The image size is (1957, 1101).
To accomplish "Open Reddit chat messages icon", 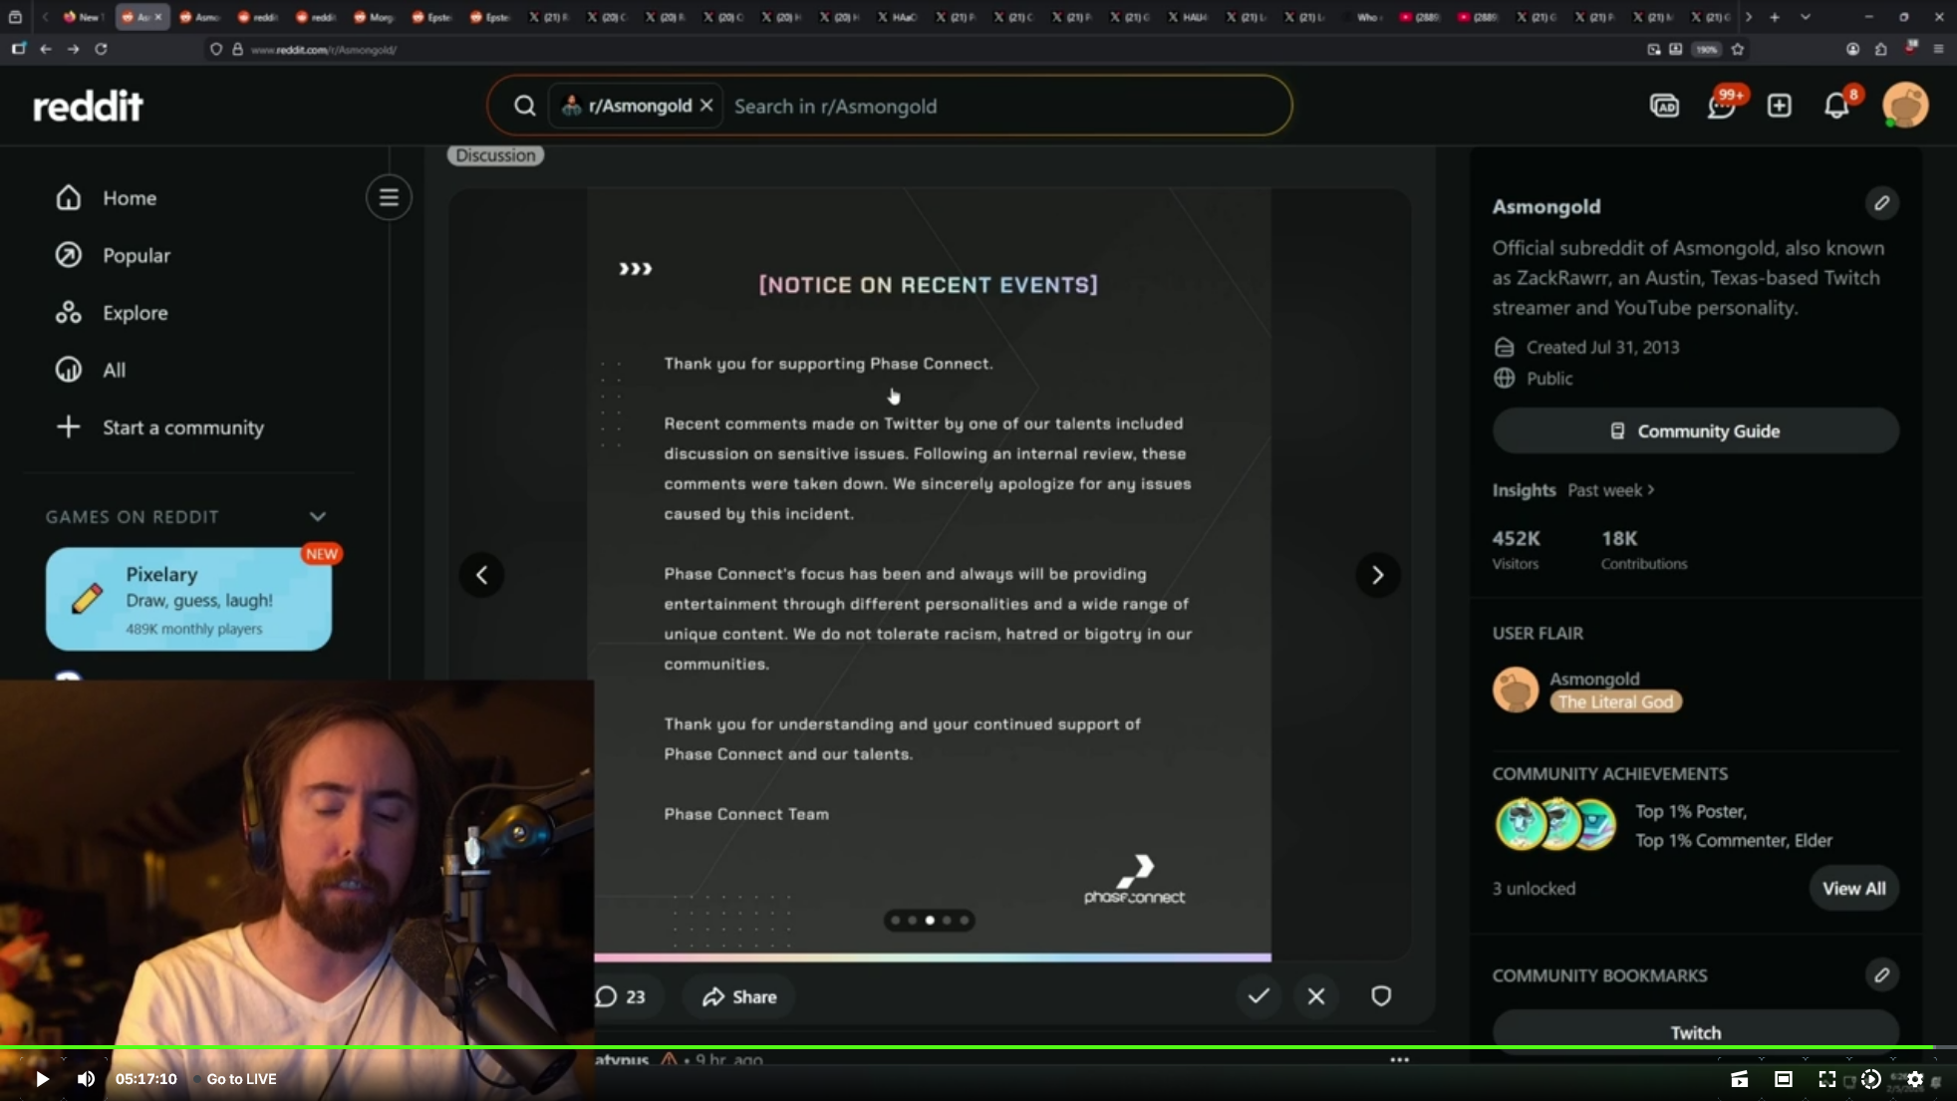I will point(1721,106).
